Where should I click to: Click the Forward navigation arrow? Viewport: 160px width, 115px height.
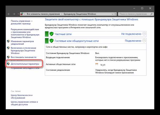click(x=14, y=14)
